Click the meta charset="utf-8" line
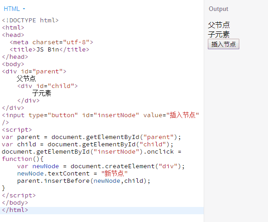268x222 pixels. coord(51,42)
